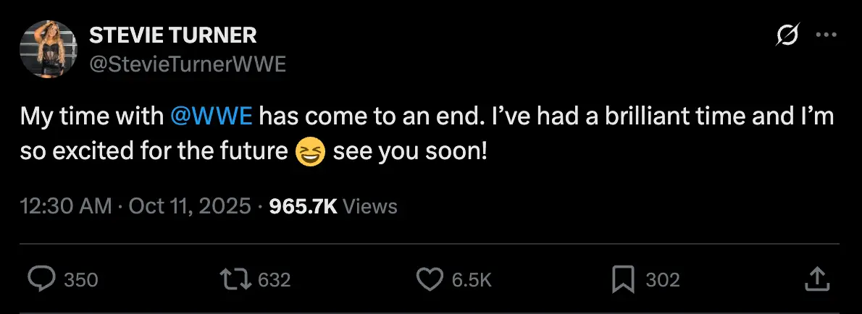Like the post with the heart icon
The height and width of the screenshot is (314, 862).
click(430, 279)
